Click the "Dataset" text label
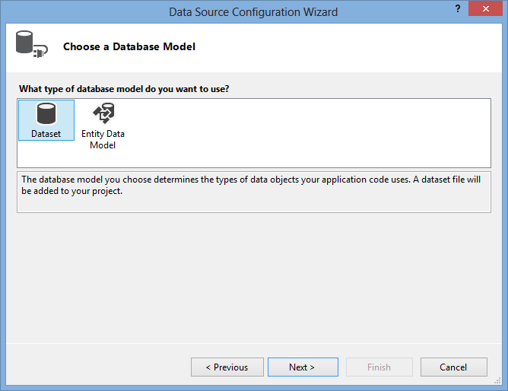This screenshot has width=508, height=391. coord(46,134)
